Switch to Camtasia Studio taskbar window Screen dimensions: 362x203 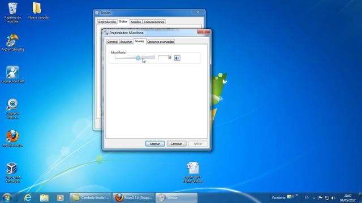point(90,197)
